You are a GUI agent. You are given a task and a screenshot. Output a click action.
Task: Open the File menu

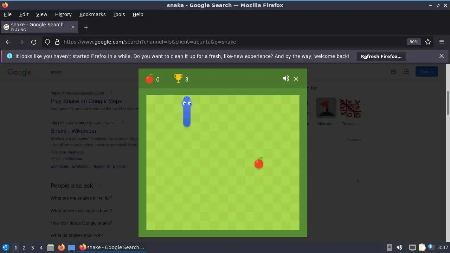7,14
